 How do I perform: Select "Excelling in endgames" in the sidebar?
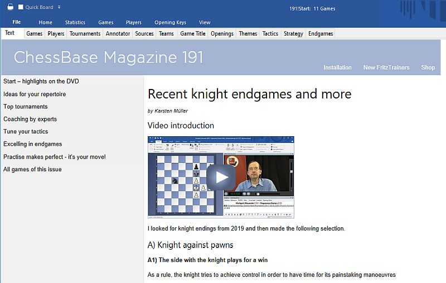coord(33,144)
